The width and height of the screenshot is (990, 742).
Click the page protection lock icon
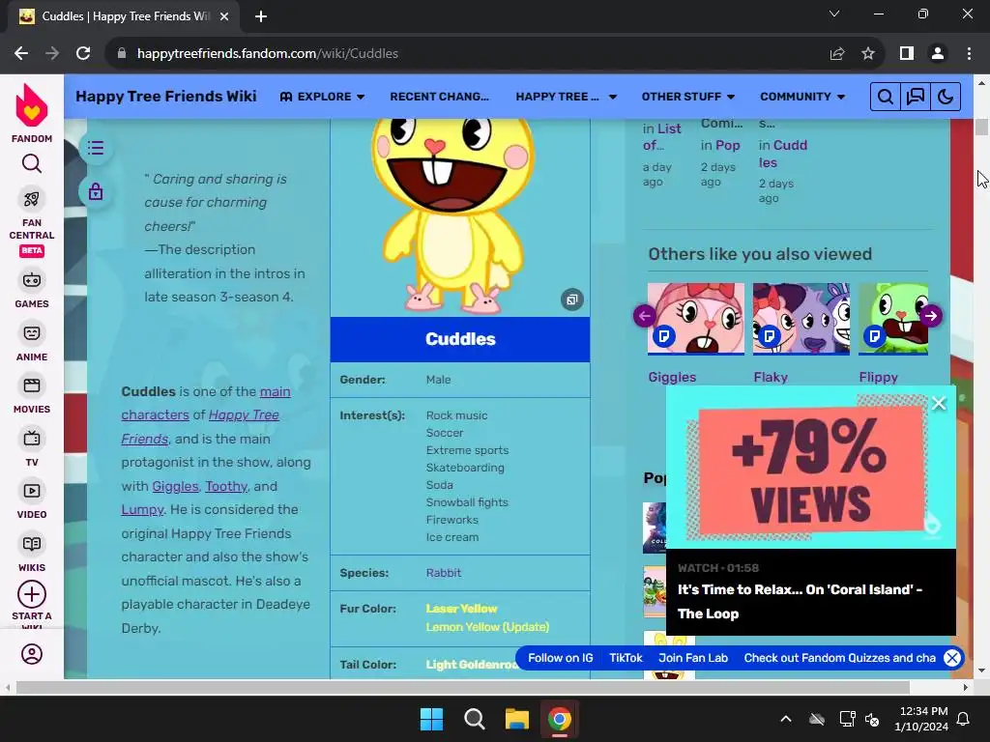[96, 191]
